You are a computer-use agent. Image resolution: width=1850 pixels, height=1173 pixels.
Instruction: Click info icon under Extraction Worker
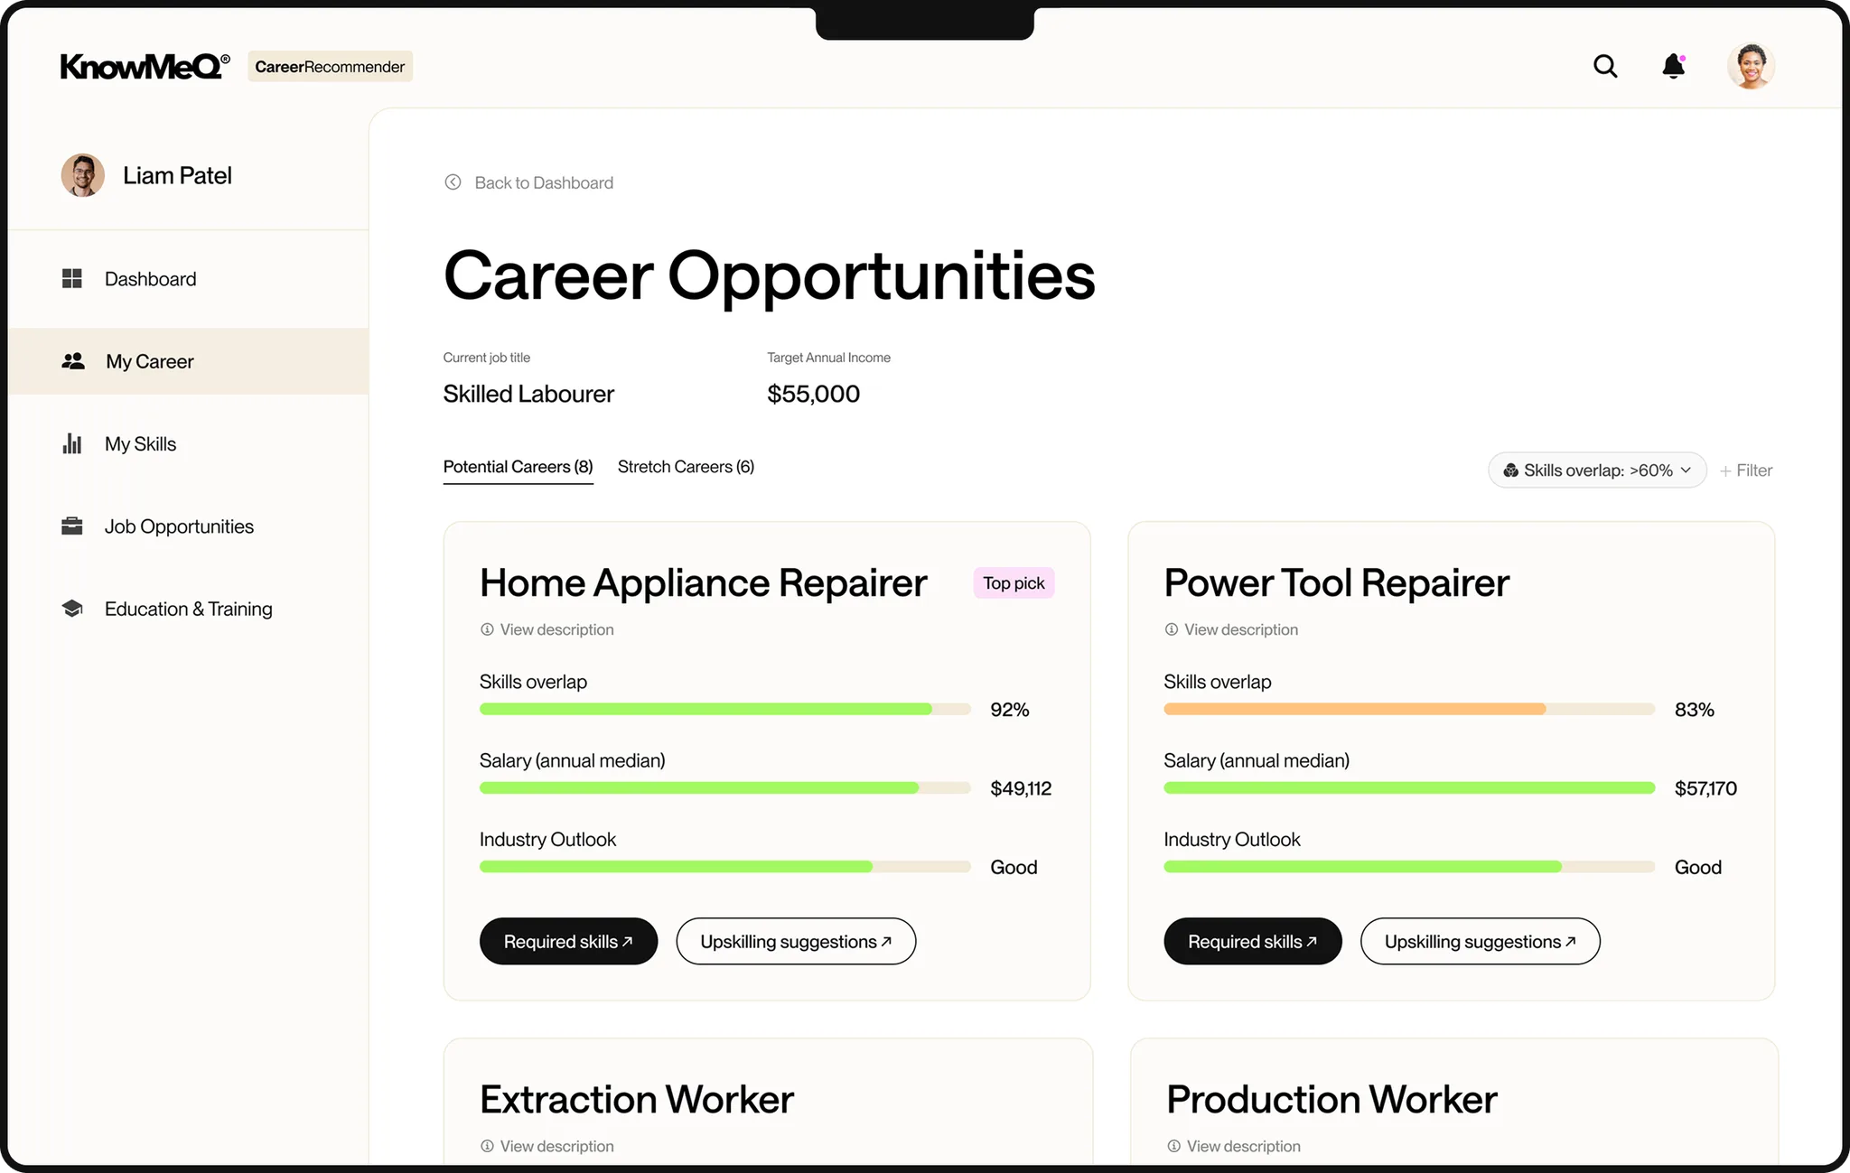tap(487, 1146)
